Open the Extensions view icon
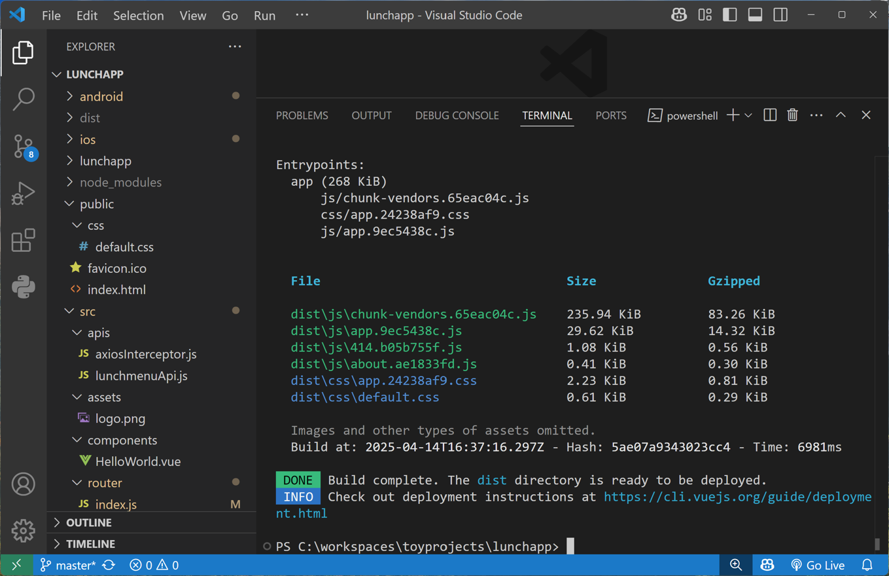 click(23, 240)
